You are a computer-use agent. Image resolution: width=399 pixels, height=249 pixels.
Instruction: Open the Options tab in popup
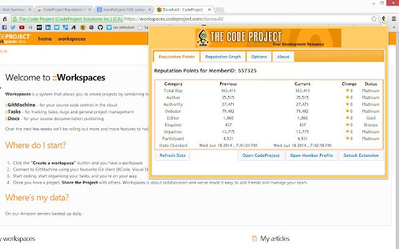tap(259, 57)
